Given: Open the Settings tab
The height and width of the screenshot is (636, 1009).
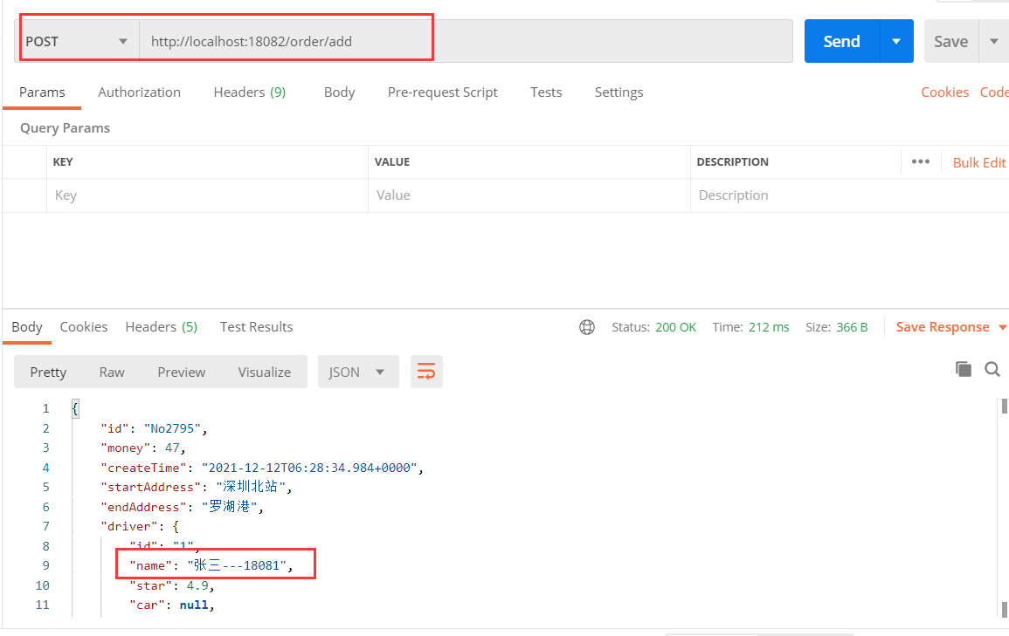Looking at the screenshot, I should pos(619,92).
